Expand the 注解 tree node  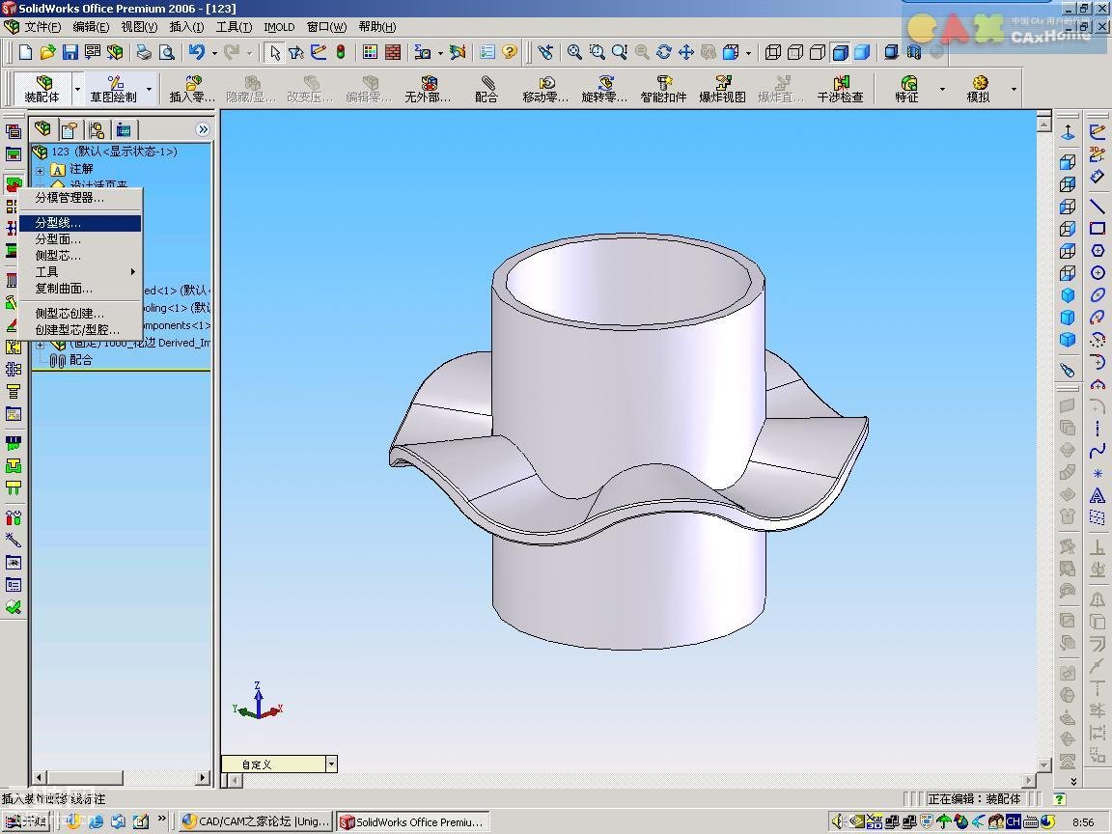(x=41, y=170)
